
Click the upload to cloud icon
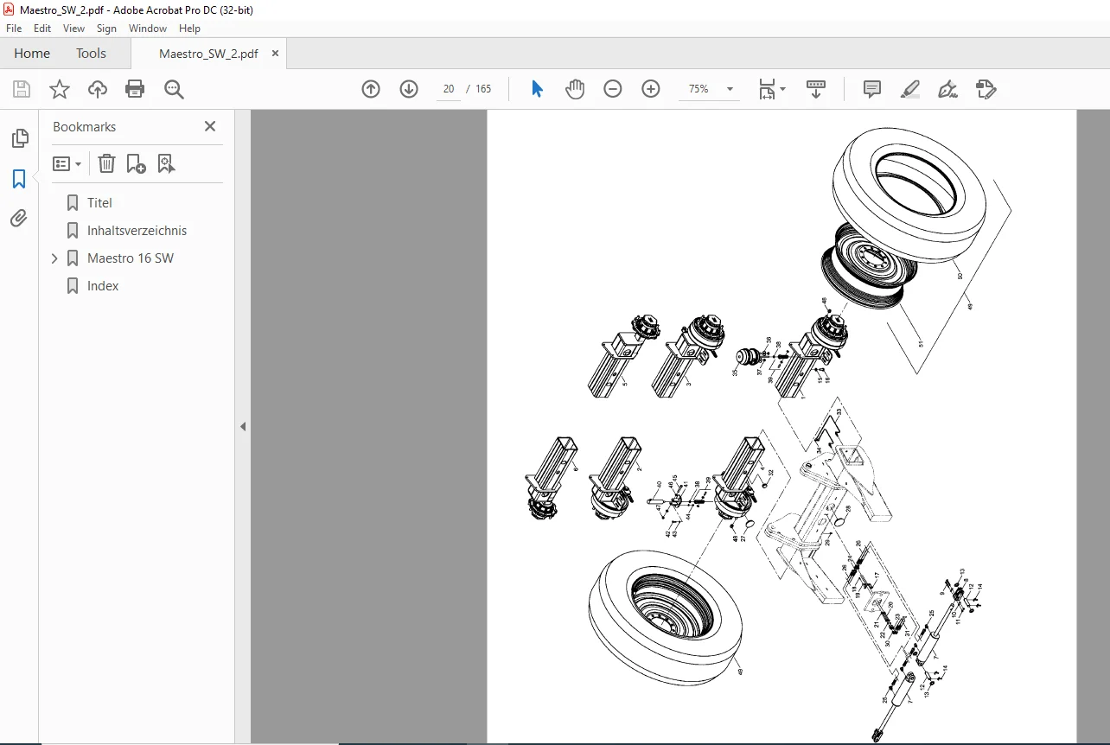[x=98, y=89]
